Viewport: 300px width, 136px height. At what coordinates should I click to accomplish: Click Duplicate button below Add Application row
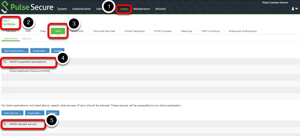39,50
